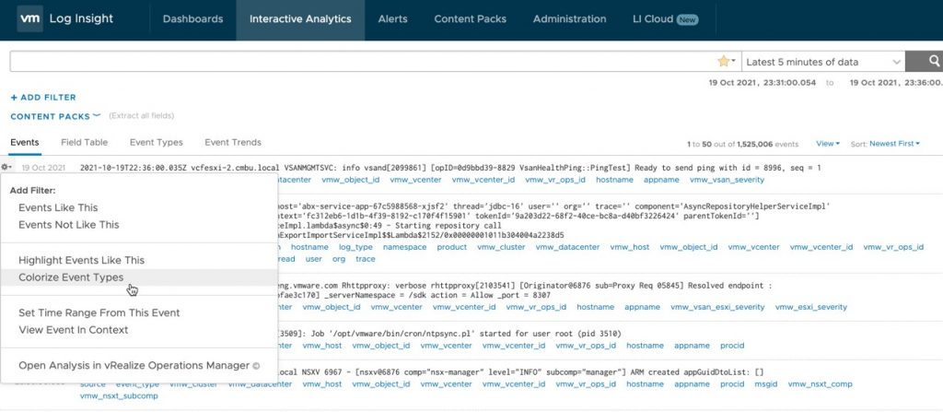Open the Dashboards navigation item
The height and width of the screenshot is (412, 943).
pyautogui.click(x=192, y=18)
